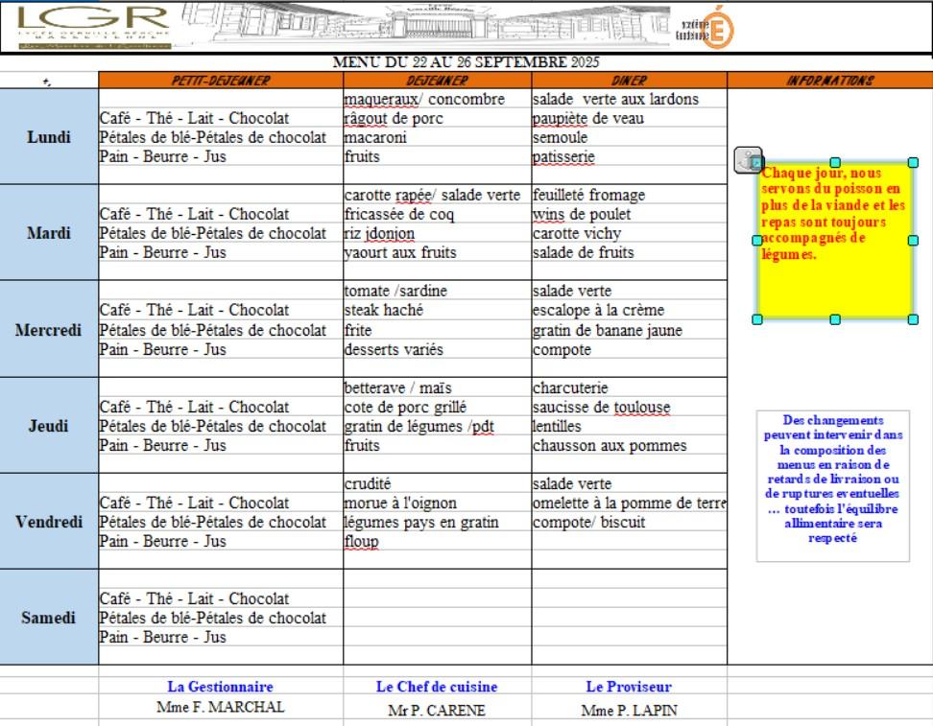Click the top-right resize handle of yellow box
This screenshot has height=726, width=933.
[913, 163]
